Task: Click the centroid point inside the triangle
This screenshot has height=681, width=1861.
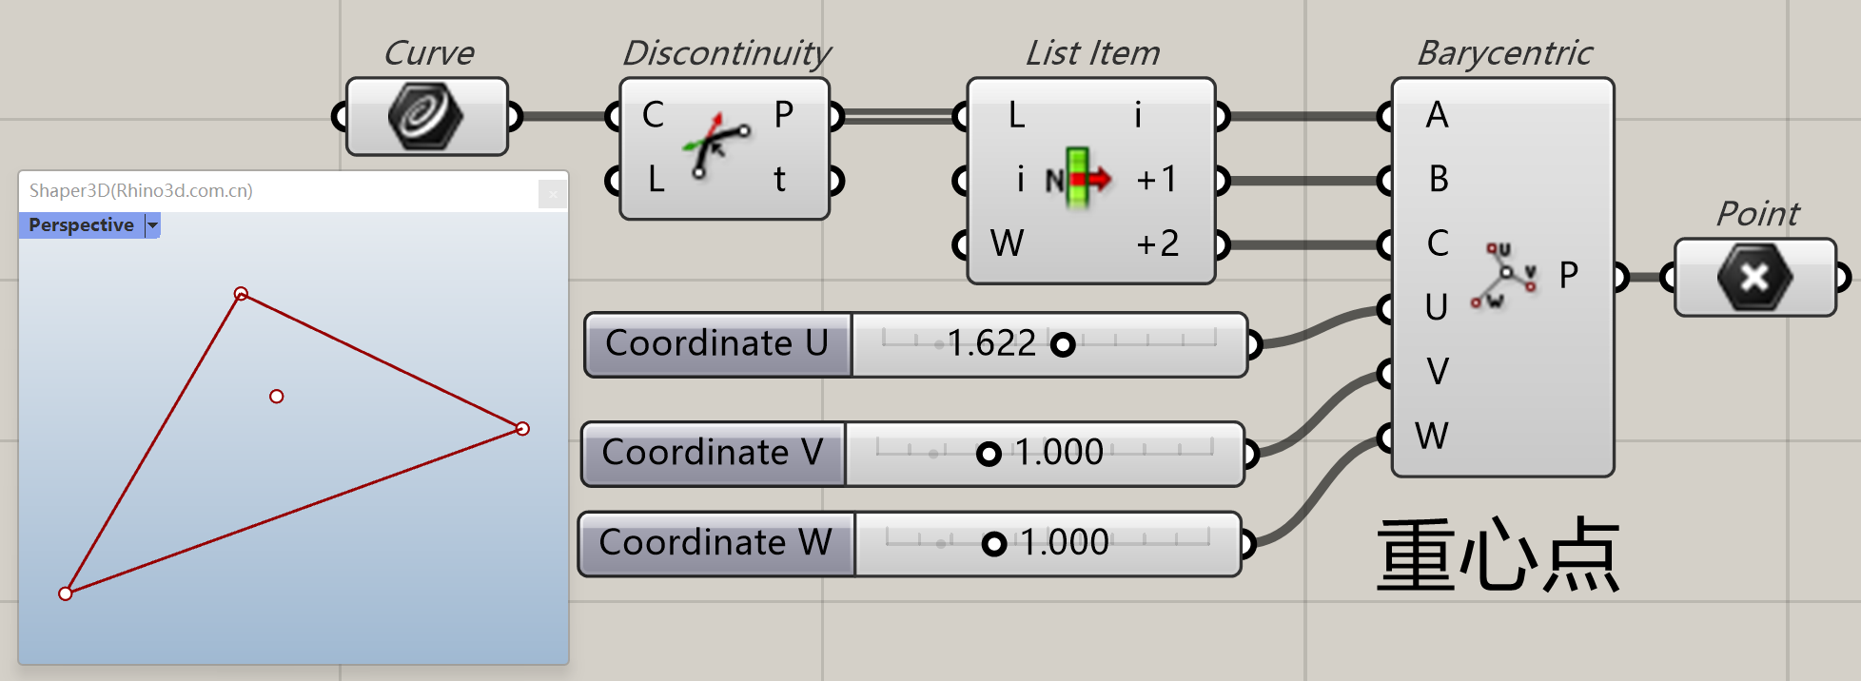Action: tap(277, 397)
